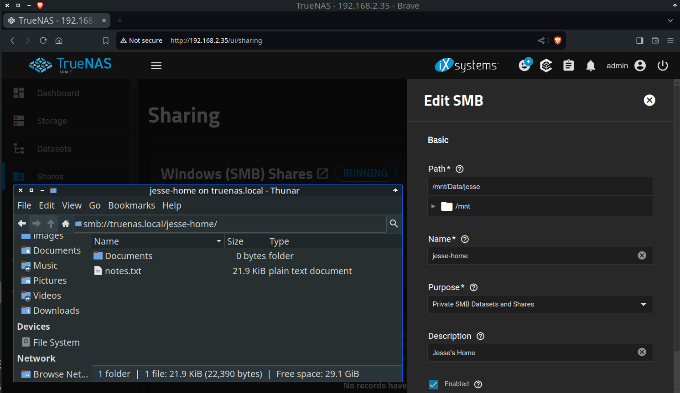This screenshot has height=393, width=680.
Task: Select Documents in Thunar sidebar
Action: click(51, 250)
